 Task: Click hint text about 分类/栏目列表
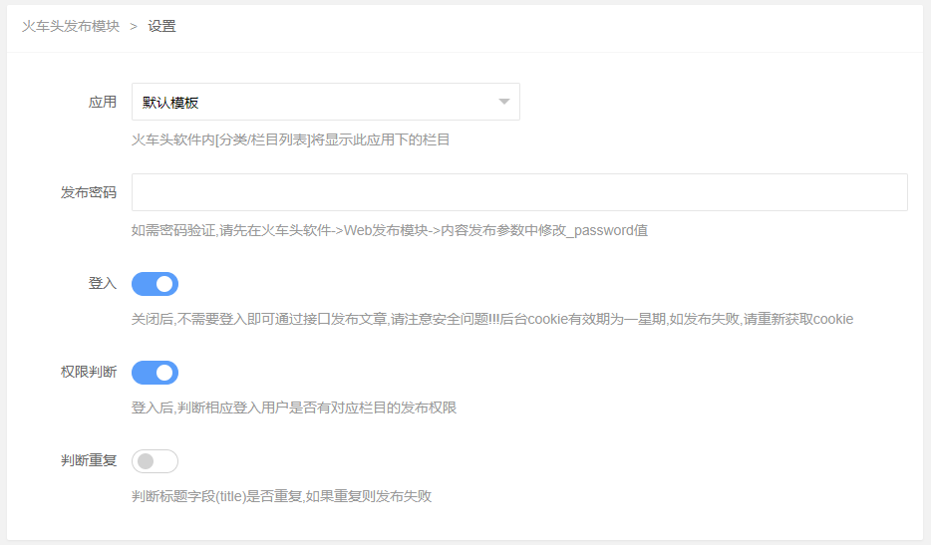(290, 139)
